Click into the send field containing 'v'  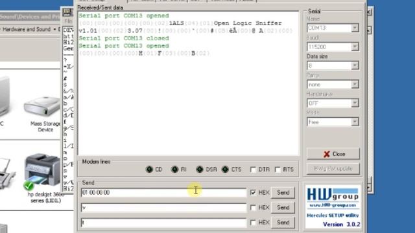[163, 208]
